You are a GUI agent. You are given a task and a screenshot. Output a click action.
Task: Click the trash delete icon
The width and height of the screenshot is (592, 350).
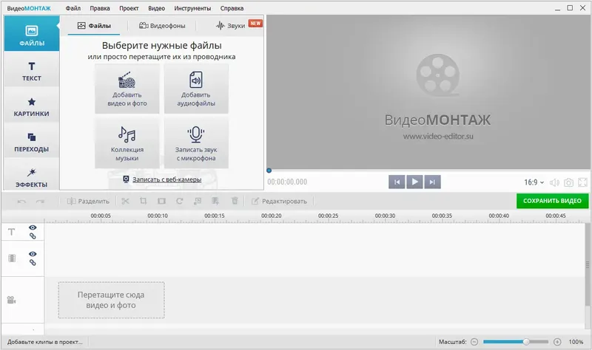pos(235,201)
